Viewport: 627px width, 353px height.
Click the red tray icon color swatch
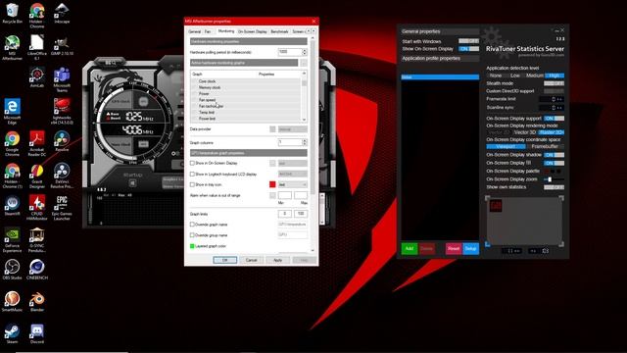pos(272,184)
